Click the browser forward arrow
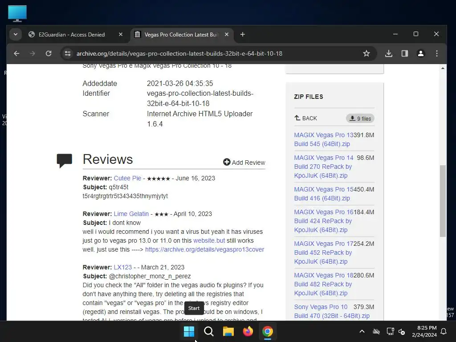Screen dimensions: 456x342 (32, 53)
